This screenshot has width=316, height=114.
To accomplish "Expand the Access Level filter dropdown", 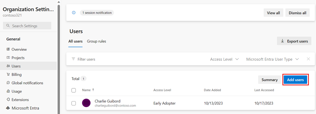I will click(x=225, y=59).
